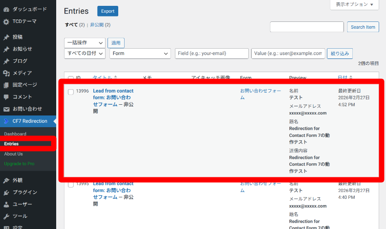Toggle the select-all checkbox in table header
This screenshot has height=229, width=386.
(71, 78)
